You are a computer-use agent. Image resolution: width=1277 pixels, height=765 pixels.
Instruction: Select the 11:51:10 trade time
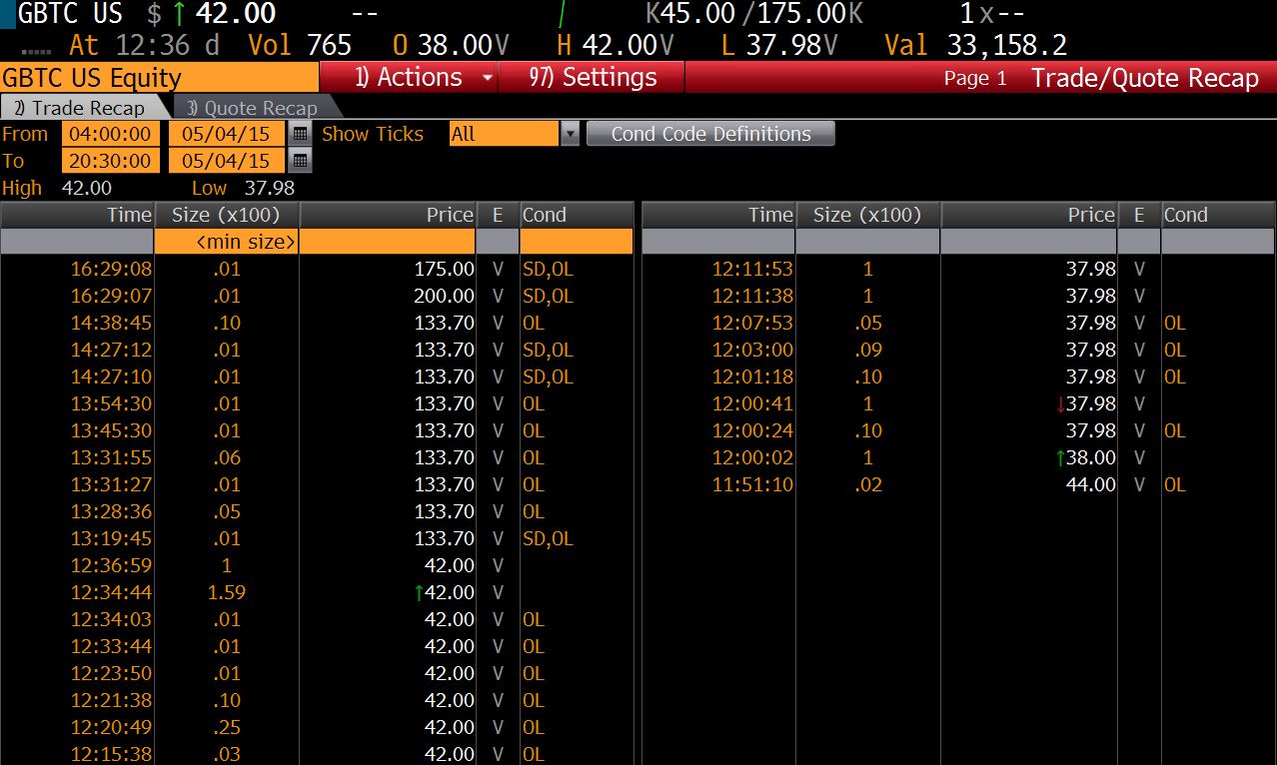tap(752, 484)
